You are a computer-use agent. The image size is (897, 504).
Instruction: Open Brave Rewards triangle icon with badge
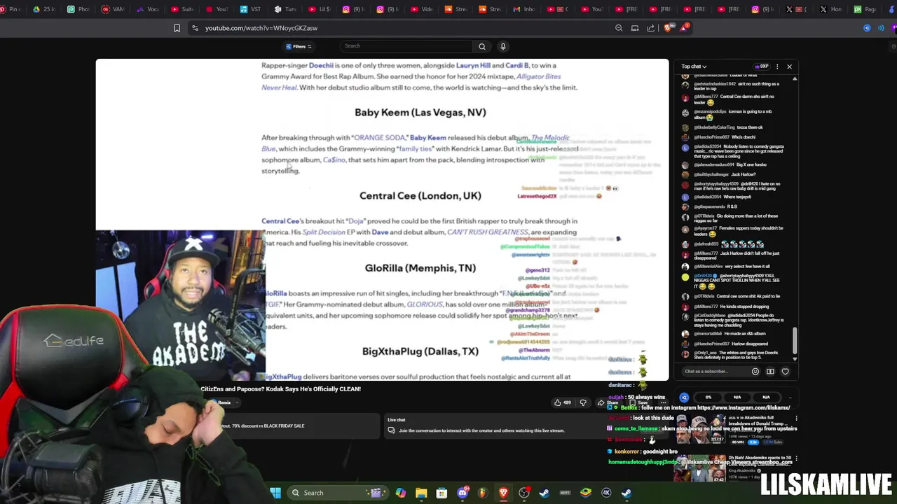pos(685,28)
